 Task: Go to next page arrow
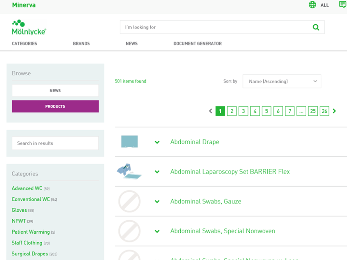coord(334,111)
